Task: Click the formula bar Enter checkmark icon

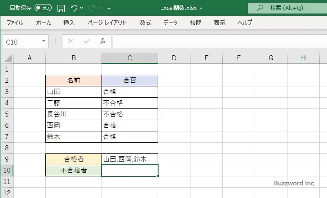Action: (x=87, y=41)
